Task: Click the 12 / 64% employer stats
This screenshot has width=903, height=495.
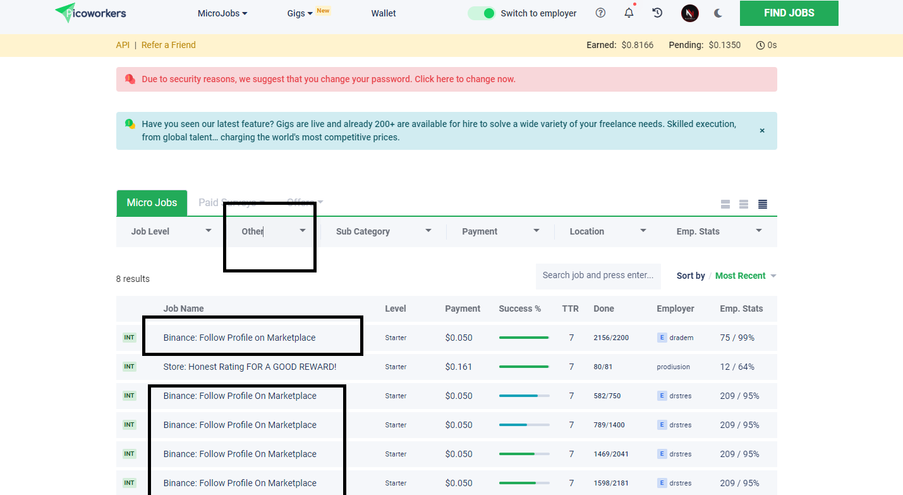Action: coord(737,367)
